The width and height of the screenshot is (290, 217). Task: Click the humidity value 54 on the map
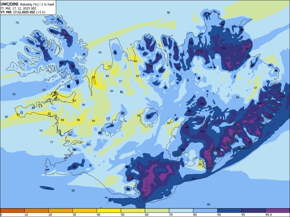(x=94, y=121)
